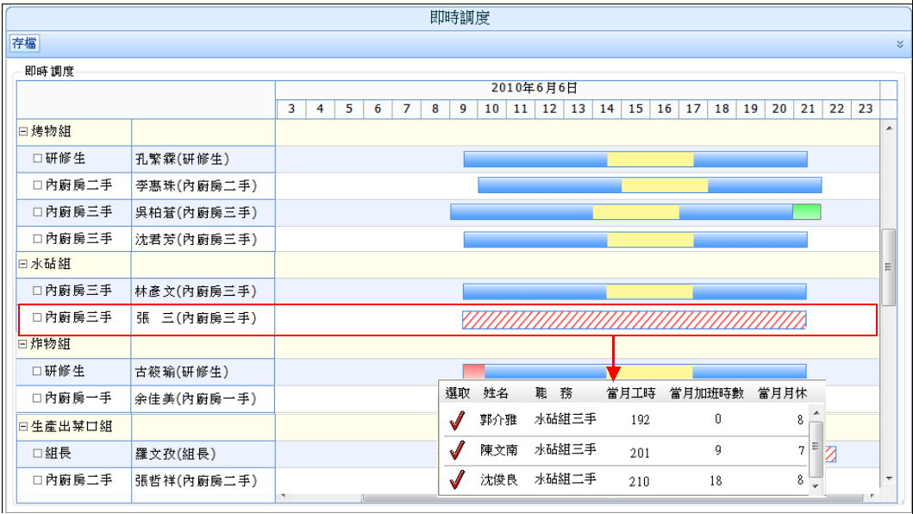The width and height of the screenshot is (913, 514).
Task: Click the popup list vertical scrollbar
Action: point(816,448)
